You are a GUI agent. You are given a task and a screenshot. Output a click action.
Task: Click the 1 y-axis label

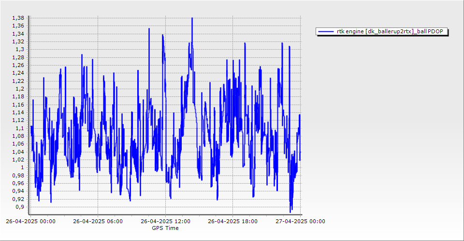[23, 168]
